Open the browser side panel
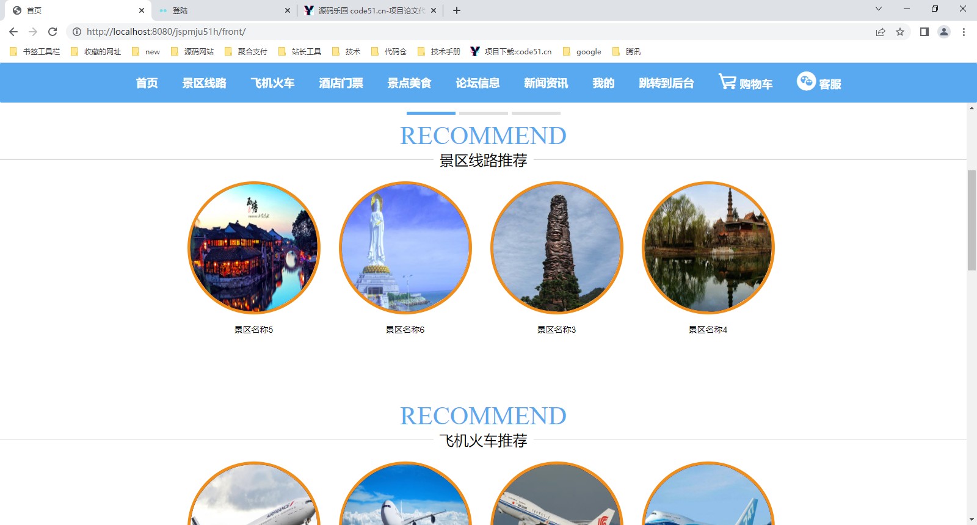 tap(924, 32)
